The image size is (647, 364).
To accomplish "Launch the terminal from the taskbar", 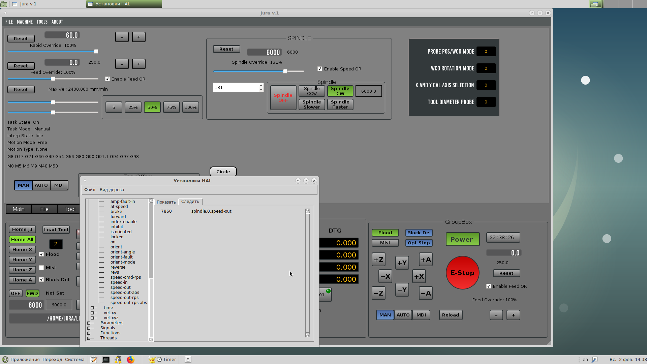I will pos(106,360).
